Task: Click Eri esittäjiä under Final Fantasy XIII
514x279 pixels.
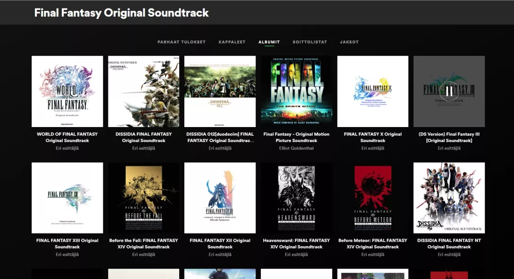Action: click(67, 255)
